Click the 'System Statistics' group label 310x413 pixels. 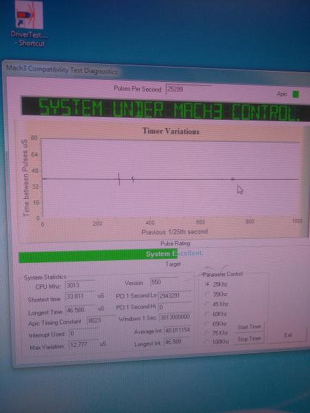pyautogui.click(x=45, y=277)
